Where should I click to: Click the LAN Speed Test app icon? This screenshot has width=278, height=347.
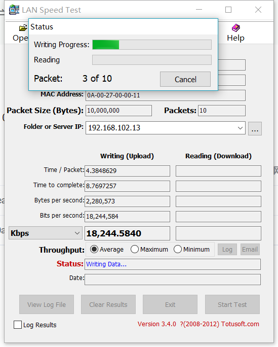(14, 10)
